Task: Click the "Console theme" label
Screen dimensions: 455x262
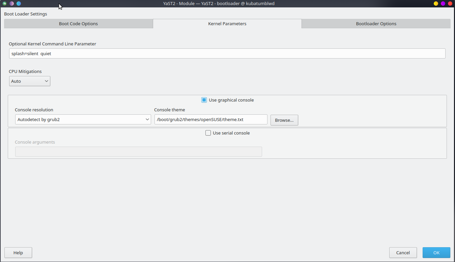Action: [170, 110]
